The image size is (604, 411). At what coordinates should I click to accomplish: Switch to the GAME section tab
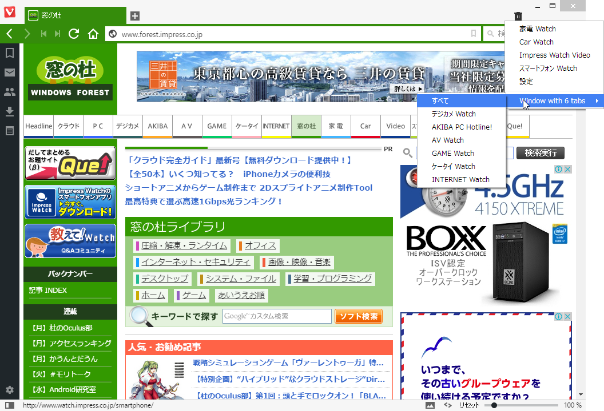click(x=217, y=126)
